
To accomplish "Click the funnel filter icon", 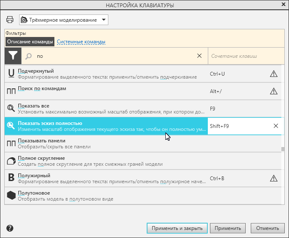I will point(13,56).
